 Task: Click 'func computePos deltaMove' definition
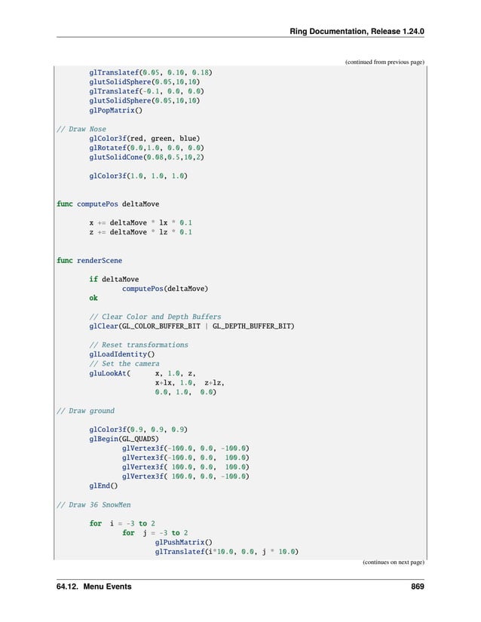click(x=108, y=204)
